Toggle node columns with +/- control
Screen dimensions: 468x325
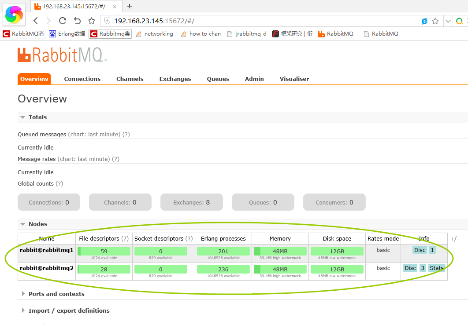pos(455,239)
